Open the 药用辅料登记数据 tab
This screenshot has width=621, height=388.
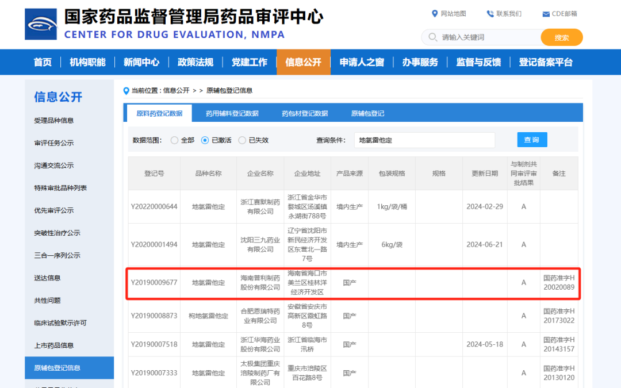click(x=232, y=113)
